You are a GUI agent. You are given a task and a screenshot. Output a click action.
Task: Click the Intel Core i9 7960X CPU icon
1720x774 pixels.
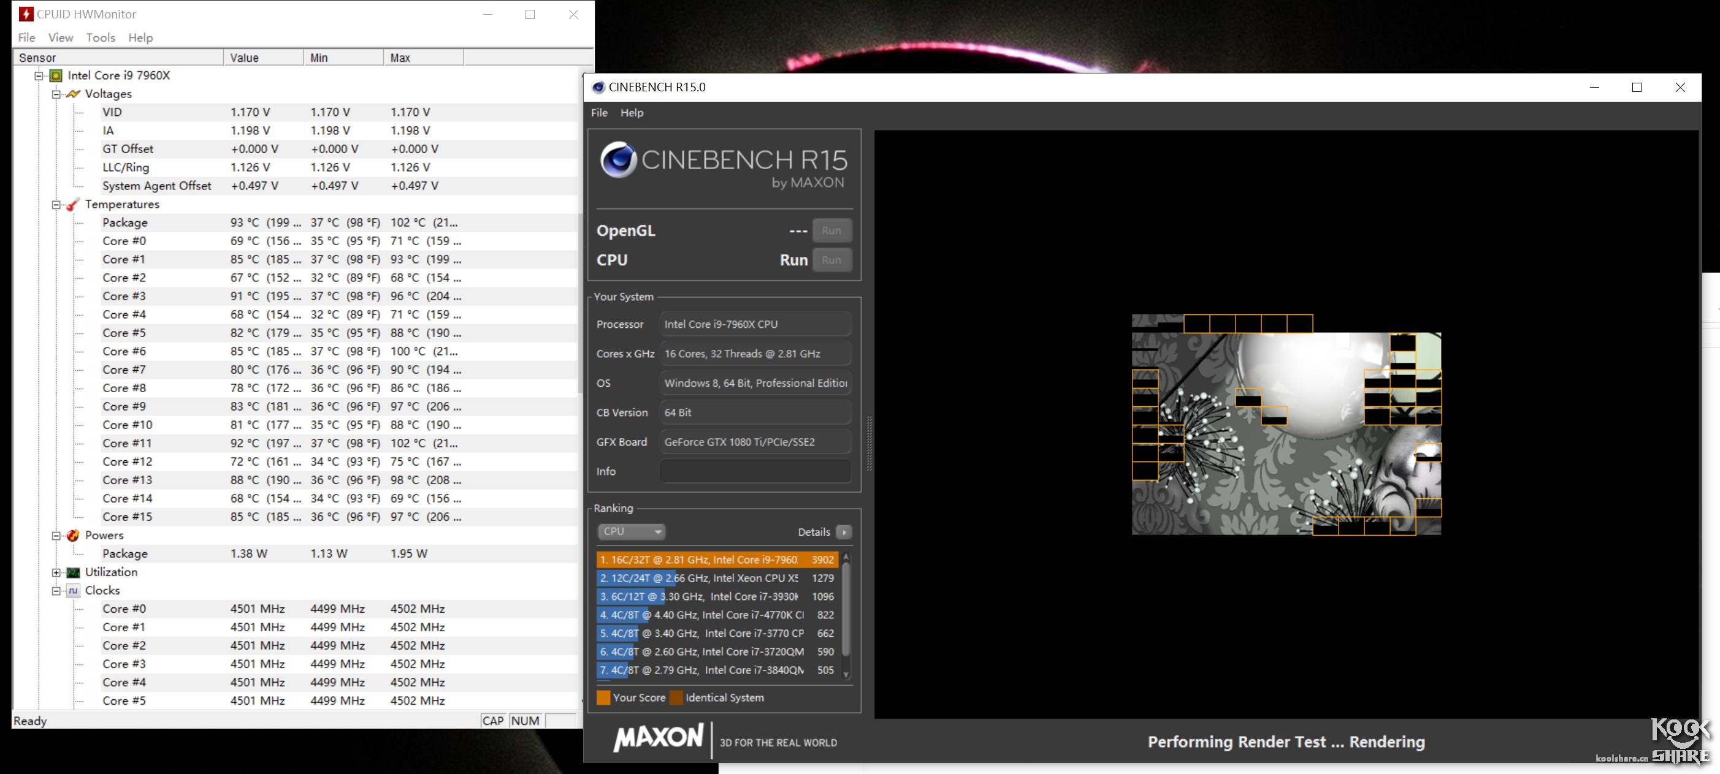(x=57, y=75)
